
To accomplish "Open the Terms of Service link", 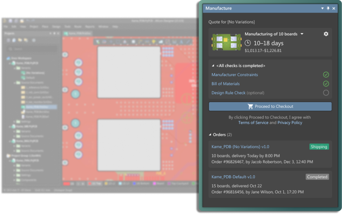I will click(x=253, y=123).
